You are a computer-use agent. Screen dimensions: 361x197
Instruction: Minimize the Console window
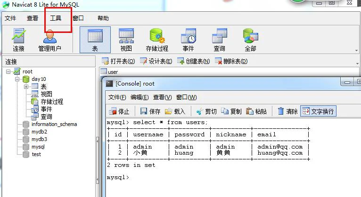point(347,82)
